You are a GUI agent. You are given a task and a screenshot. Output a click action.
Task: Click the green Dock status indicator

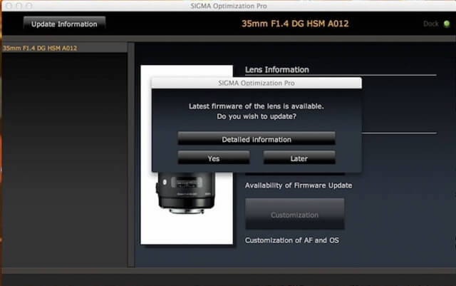pos(447,24)
